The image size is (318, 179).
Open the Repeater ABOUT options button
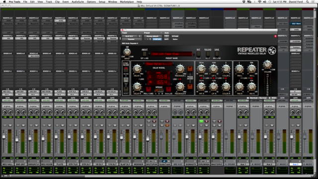[145, 54]
